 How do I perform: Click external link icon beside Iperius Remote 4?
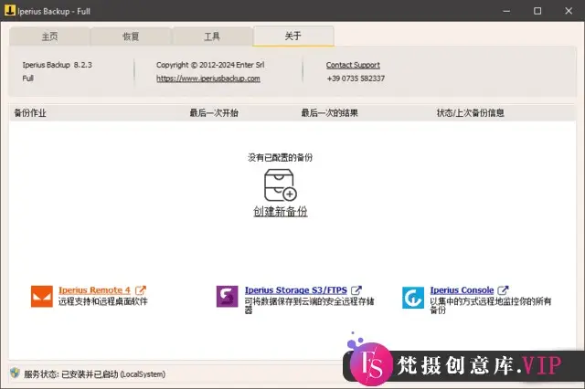click(x=141, y=289)
